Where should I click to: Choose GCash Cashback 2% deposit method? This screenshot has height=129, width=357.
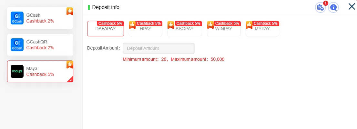(x=40, y=18)
